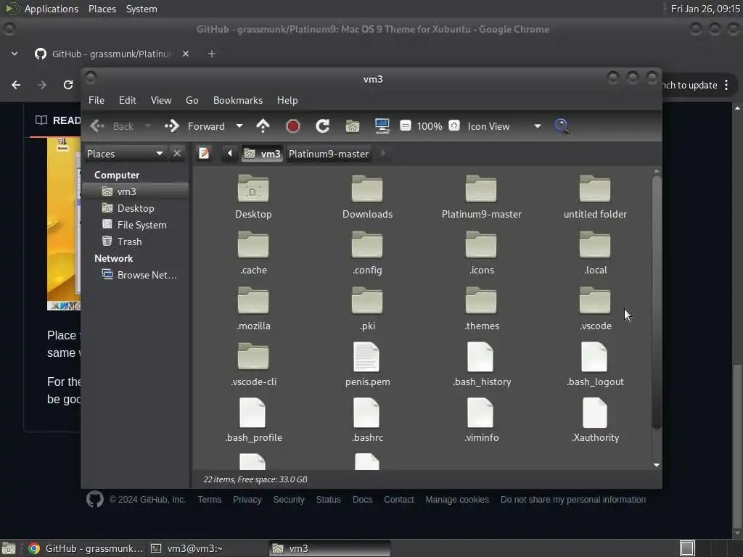Toggle text-based location entry pencil icon
The width and height of the screenshot is (743, 557).
[x=204, y=154]
